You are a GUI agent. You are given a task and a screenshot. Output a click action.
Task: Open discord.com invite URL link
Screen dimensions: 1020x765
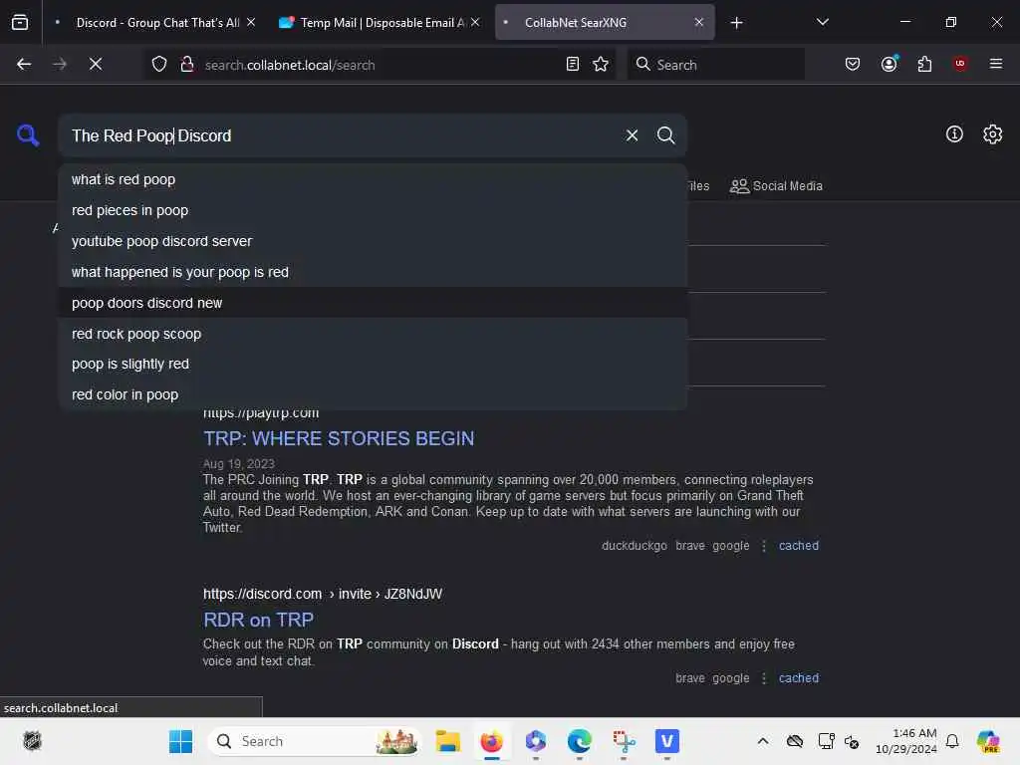322,594
